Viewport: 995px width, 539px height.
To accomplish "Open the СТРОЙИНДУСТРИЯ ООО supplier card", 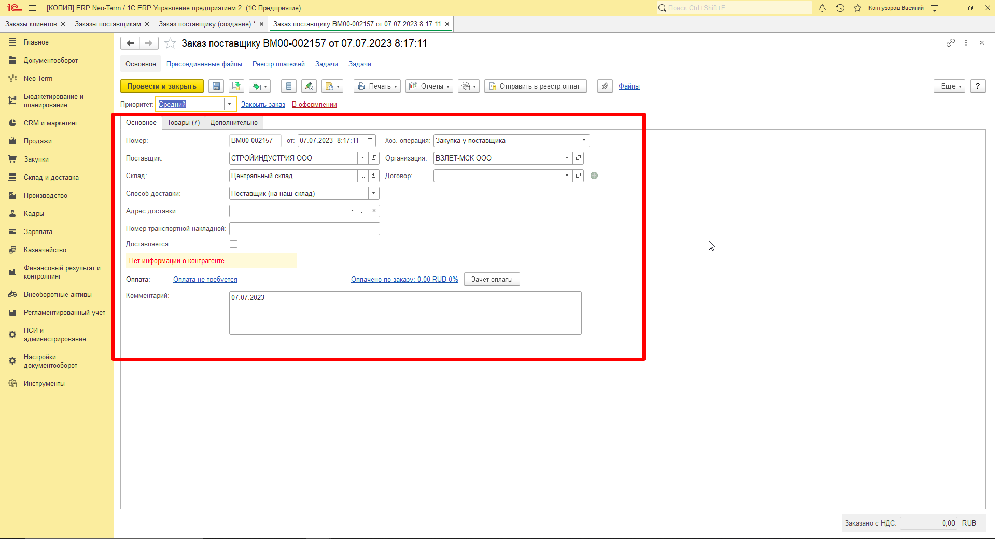I will tap(374, 158).
